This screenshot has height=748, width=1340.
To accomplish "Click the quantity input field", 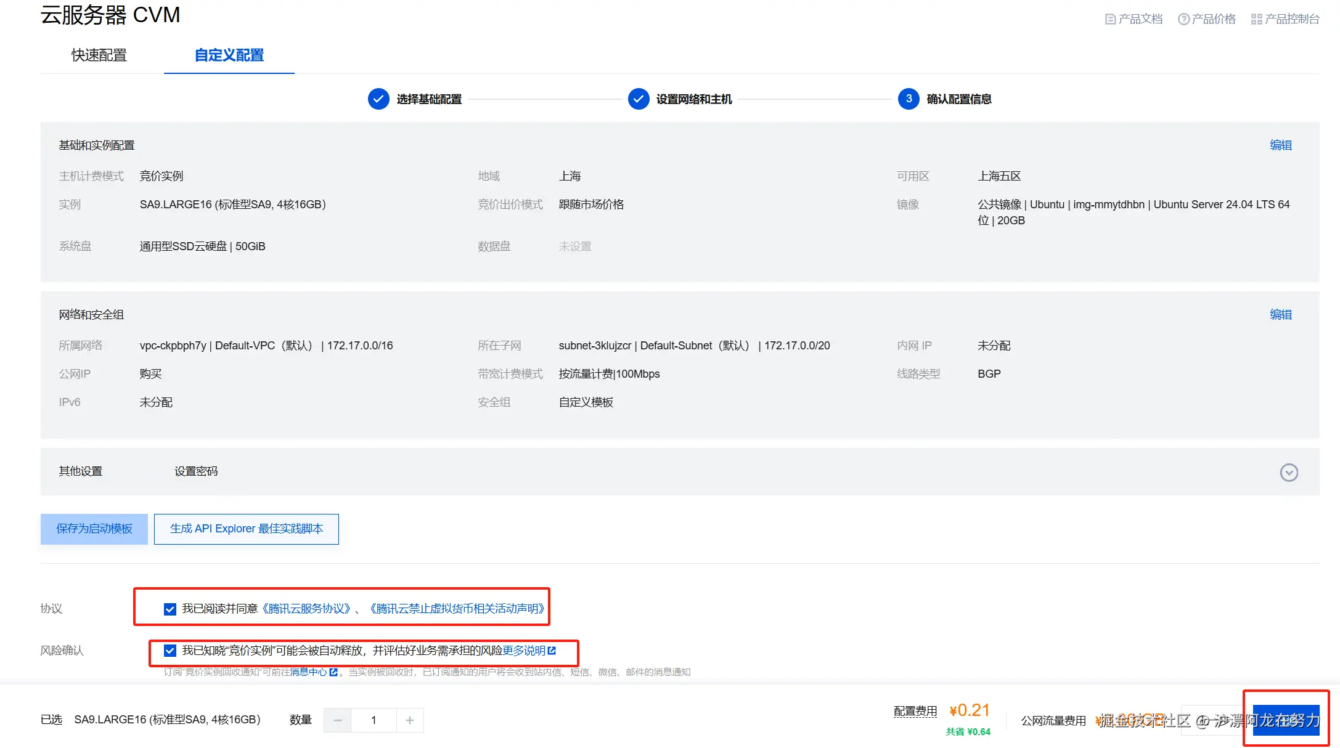I will click(374, 720).
